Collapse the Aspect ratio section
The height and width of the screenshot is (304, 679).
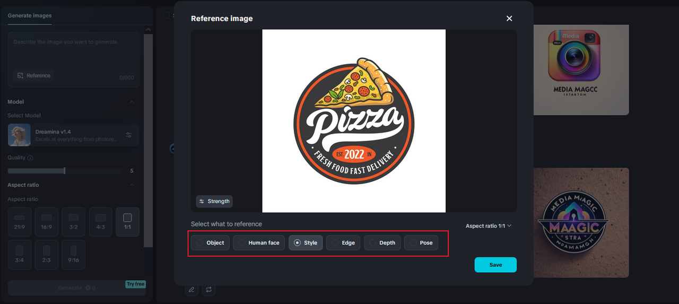click(132, 185)
